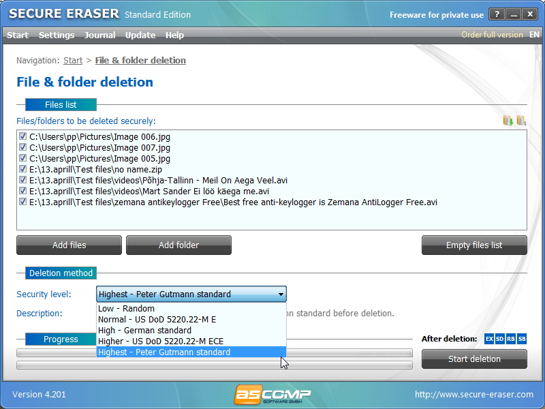Image resolution: width=545 pixels, height=409 pixels.
Task: Collapse the Security level combo box
Action: pyautogui.click(x=191, y=294)
